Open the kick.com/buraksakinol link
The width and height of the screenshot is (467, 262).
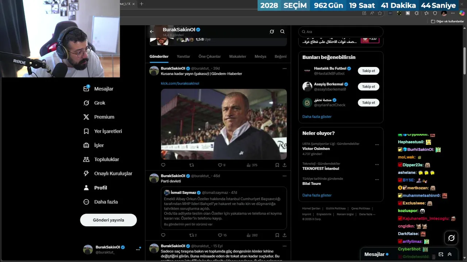tap(180, 83)
